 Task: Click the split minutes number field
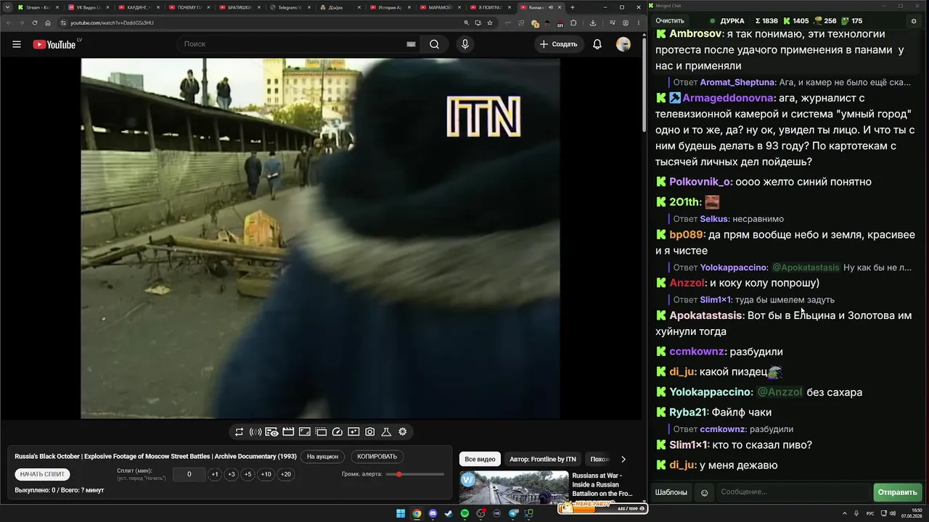189,474
